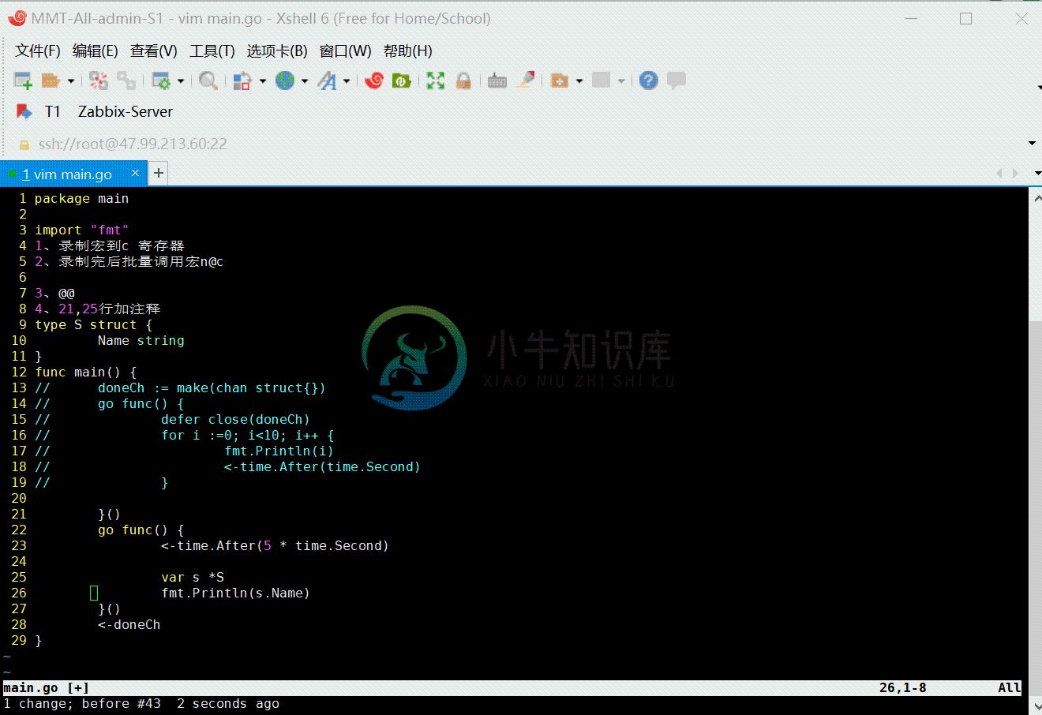The image size is (1042, 715).
Task: Expand the Font dropdown arrow
Action: (347, 80)
